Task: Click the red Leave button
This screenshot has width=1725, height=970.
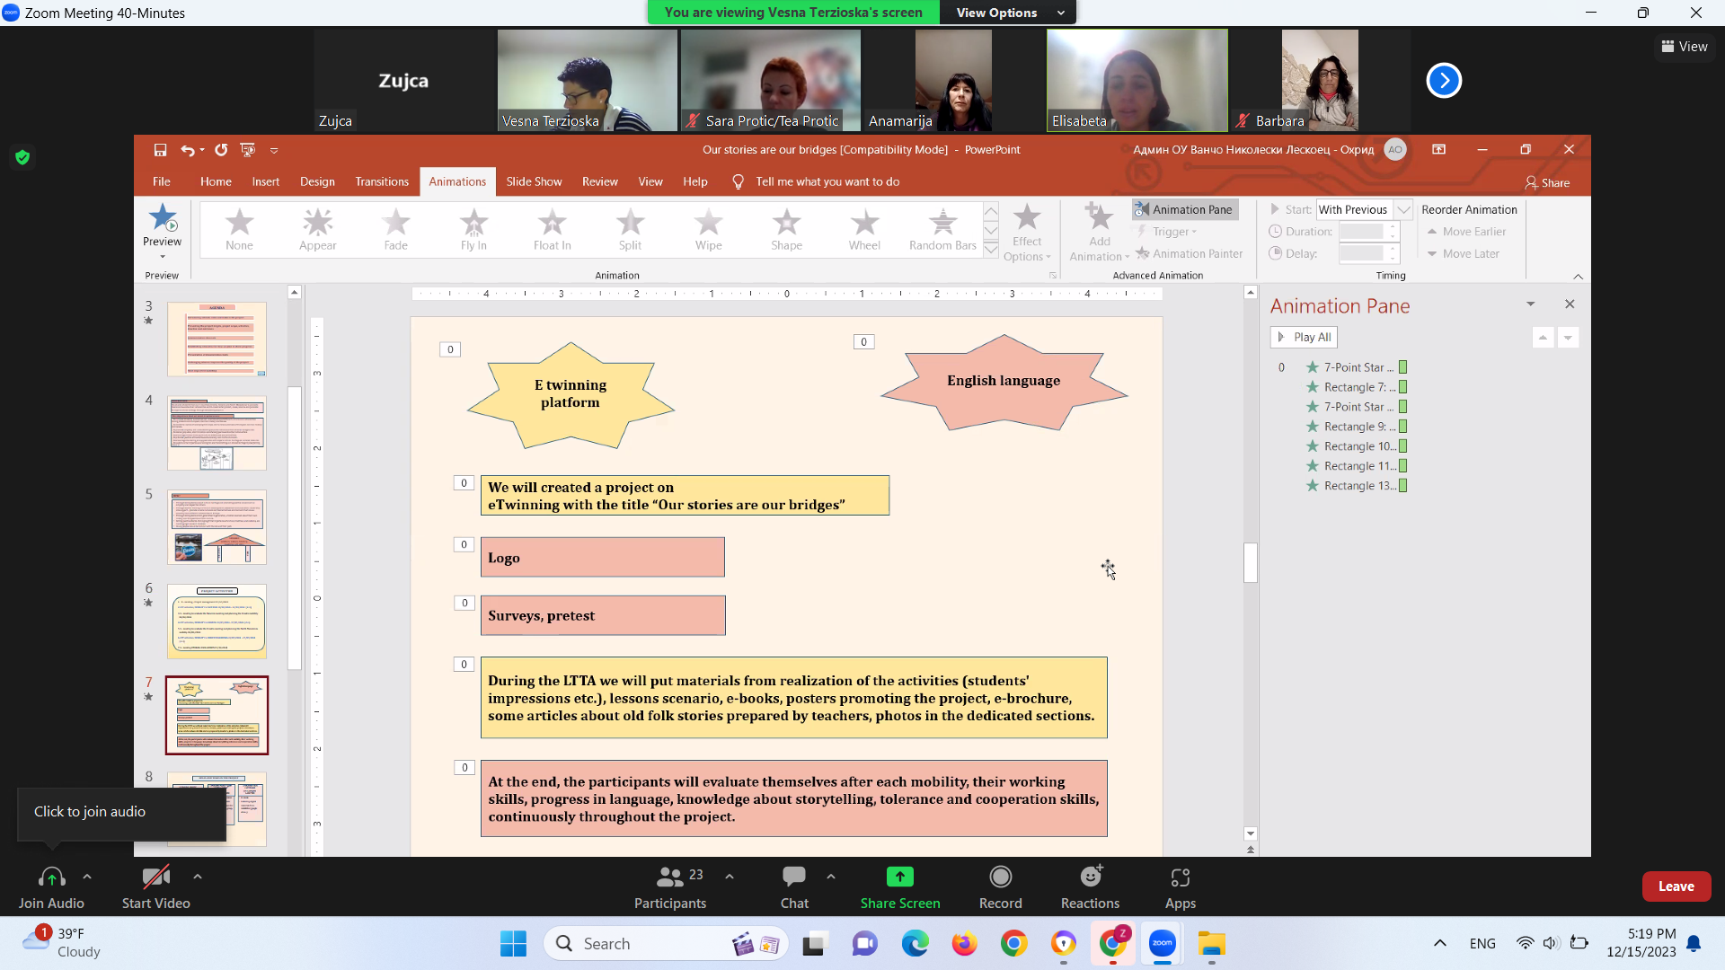Action: tap(1676, 886)
